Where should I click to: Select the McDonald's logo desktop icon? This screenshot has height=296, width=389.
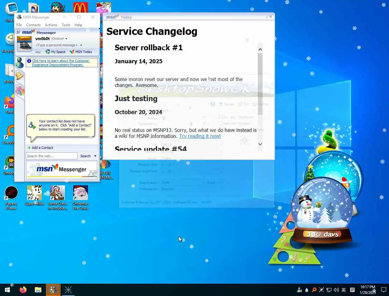(81, 7)
